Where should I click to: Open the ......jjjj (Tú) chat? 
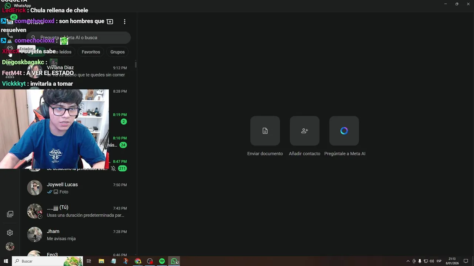click(77, 211)
